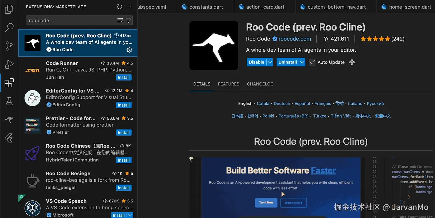Open the Polski language link

268,116
